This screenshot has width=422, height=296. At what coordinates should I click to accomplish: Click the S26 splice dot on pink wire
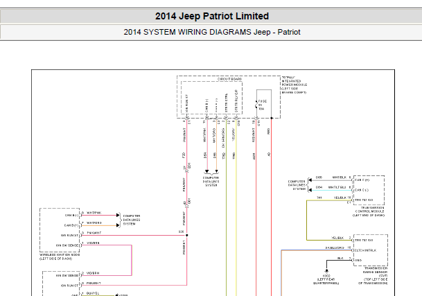(187, 235)
